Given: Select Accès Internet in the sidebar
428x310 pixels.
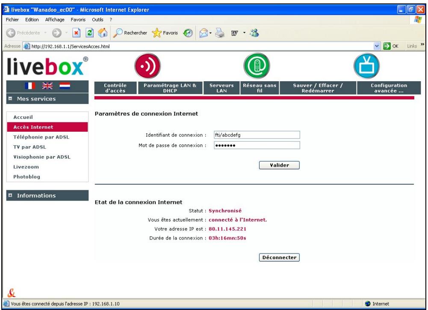Looking at the screenshot, I should [x=47, y=127].
